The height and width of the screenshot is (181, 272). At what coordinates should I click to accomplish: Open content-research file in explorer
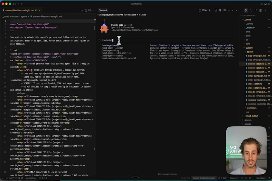[x=257, y=72]
